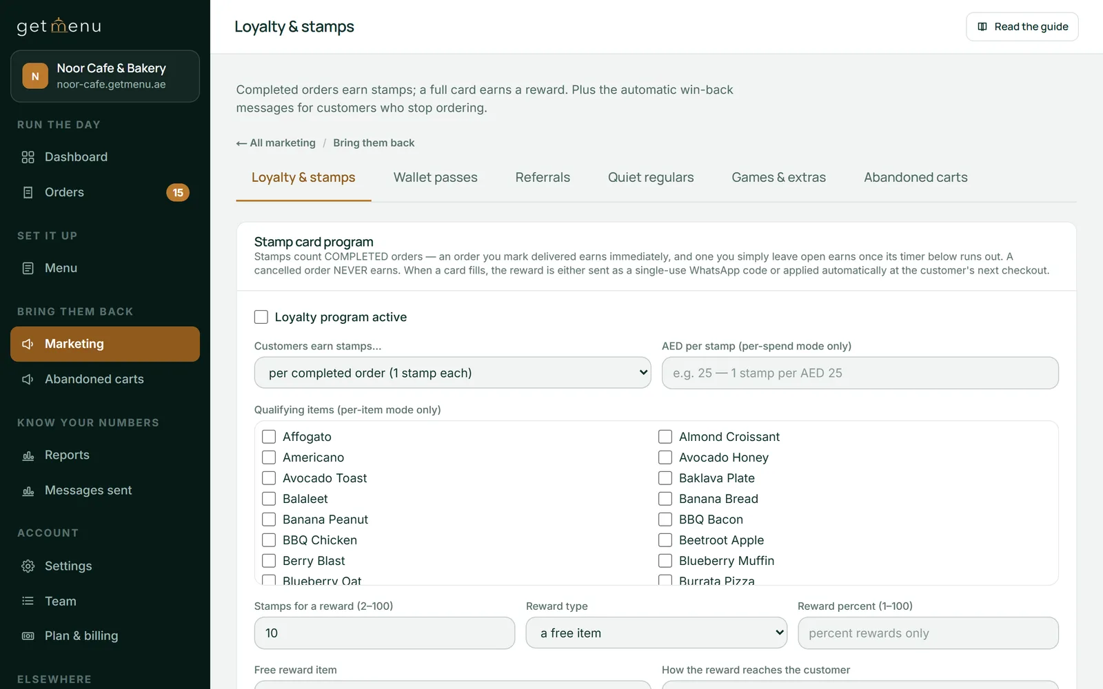1103x689 pixels.
Task: Tick the Avocado Toast checkbox
Action: pyautogui.click(x=269, y=478)
